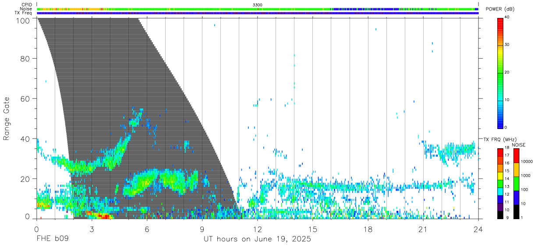Image resolution: width=538 pixels, height=248 pixels.
Task: Click the CPID value '3300'
Action: 258,4
